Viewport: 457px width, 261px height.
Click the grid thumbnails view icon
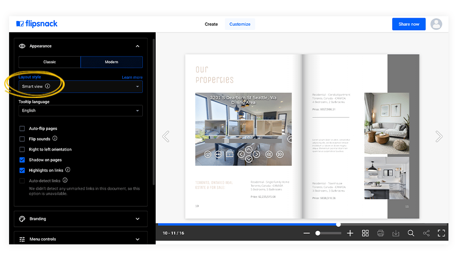[365, 233]
